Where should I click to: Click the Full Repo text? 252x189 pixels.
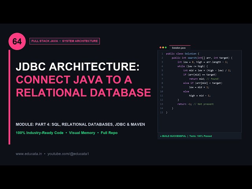pyautogui.click(x=109, y=133)
